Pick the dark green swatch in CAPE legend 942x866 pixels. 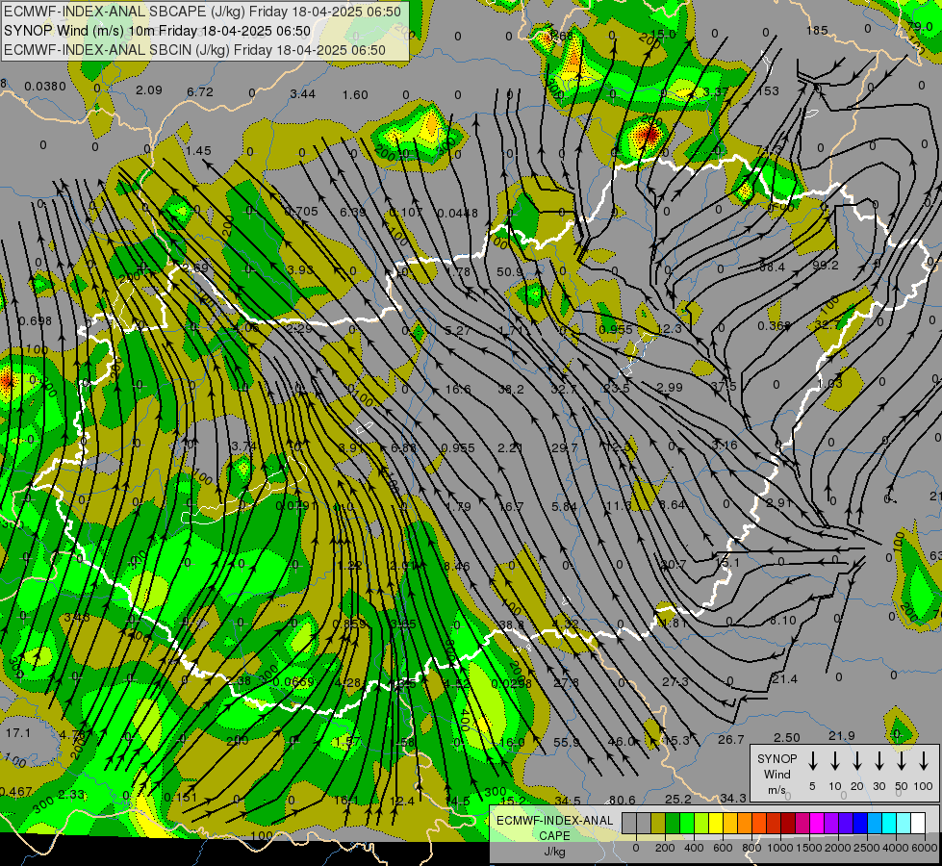[x=673, y=823]
